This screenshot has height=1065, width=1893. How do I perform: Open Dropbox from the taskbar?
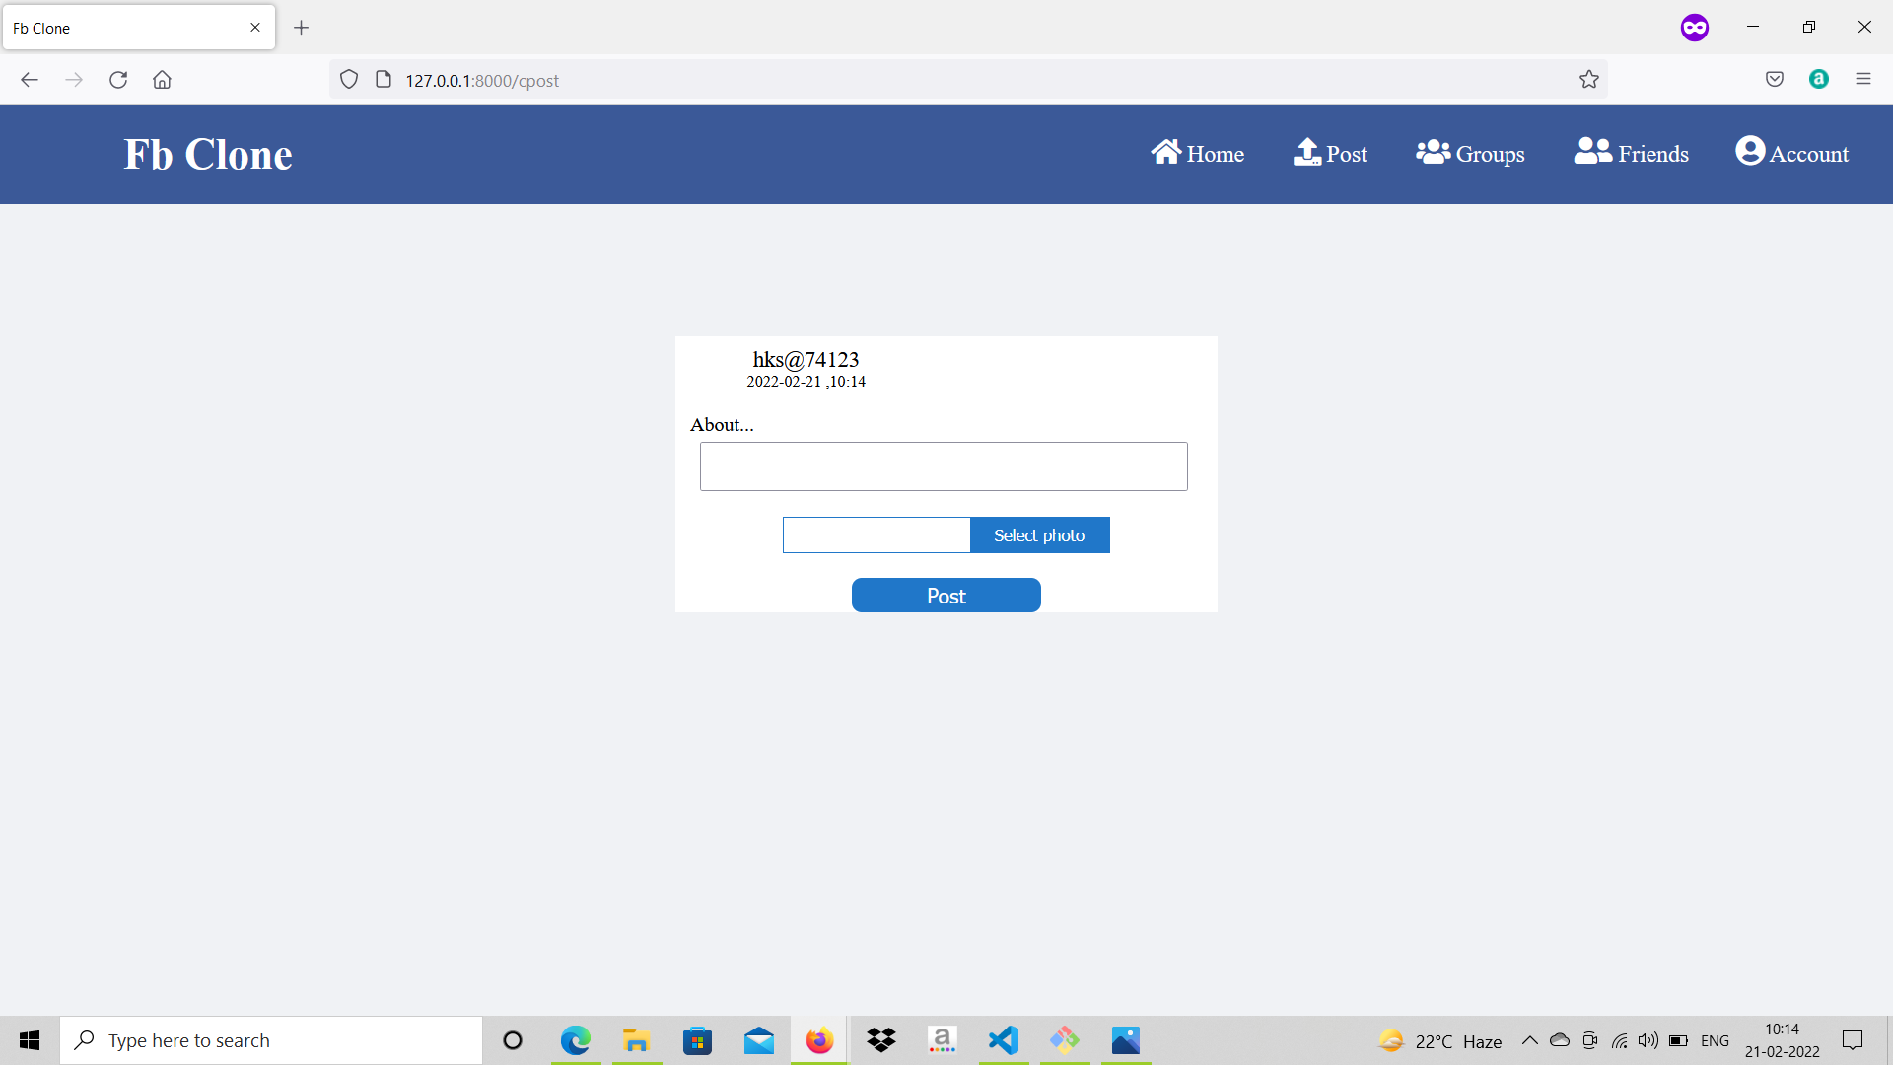(881, 1040)
